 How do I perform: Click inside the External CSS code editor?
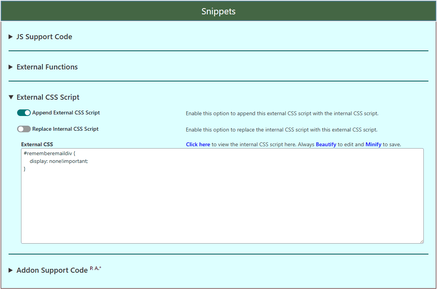(x=222, y=194)
